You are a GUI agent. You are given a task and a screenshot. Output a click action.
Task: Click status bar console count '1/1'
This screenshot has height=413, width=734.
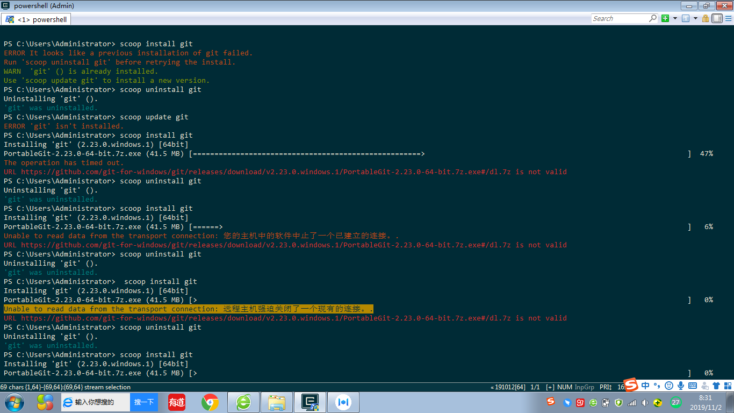click(535, 387)
